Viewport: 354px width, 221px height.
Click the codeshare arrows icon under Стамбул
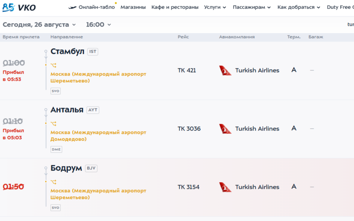(54, 65)
